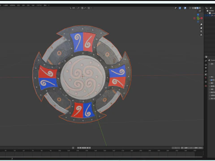215x161 pixels.
Task: Click the zoom magnifier navigation icon
Action: [201, 24]
